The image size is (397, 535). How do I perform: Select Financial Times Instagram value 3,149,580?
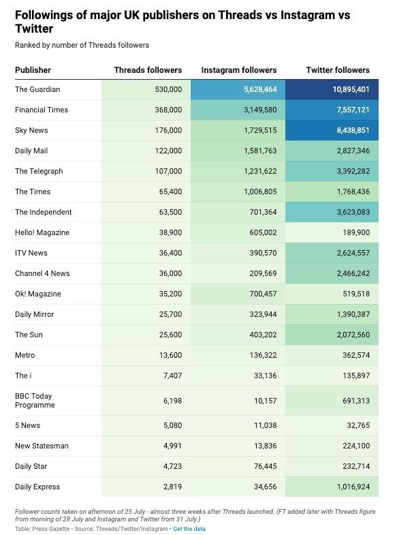pyautogui.click(x=260, y=110)
